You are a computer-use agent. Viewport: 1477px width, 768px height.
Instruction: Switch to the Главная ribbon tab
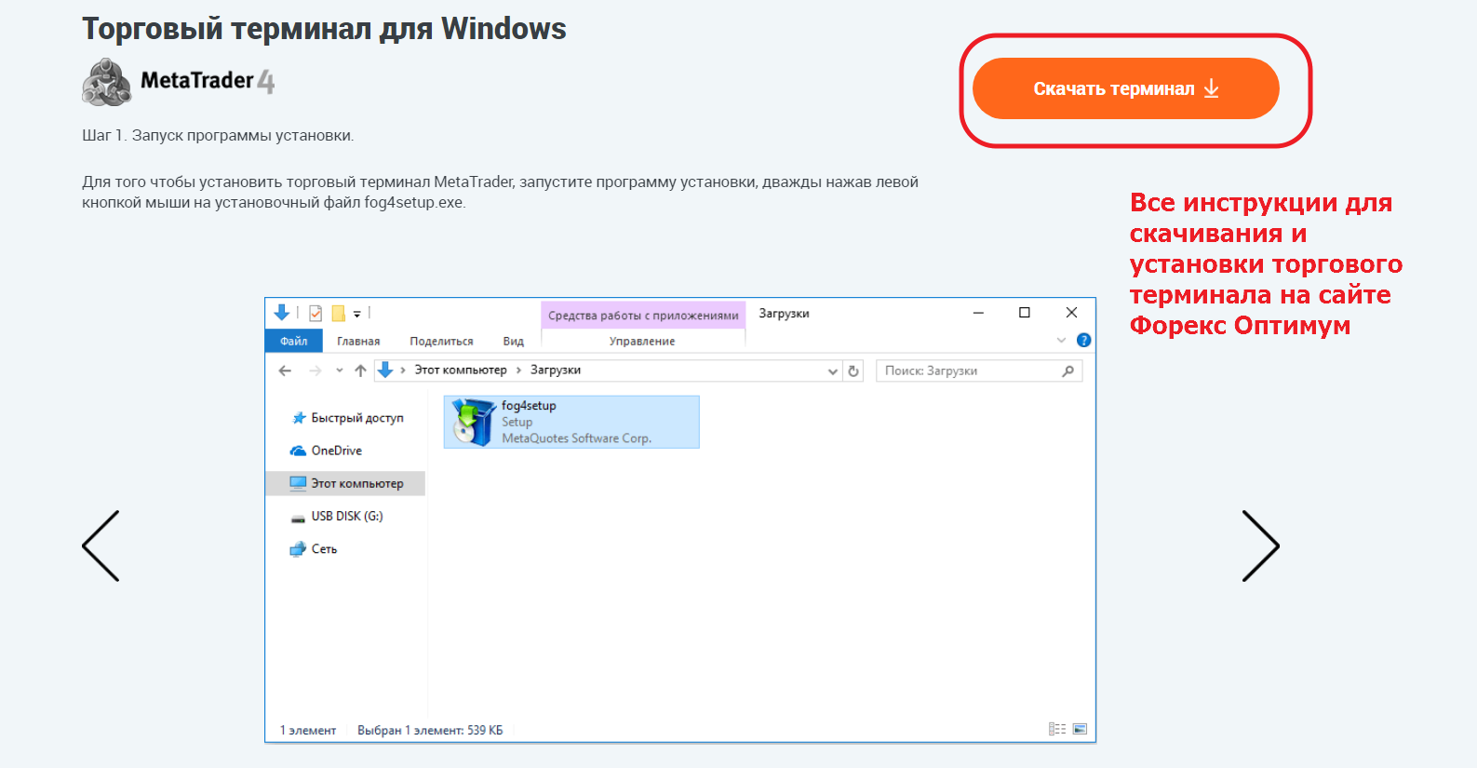pos(358,342)
